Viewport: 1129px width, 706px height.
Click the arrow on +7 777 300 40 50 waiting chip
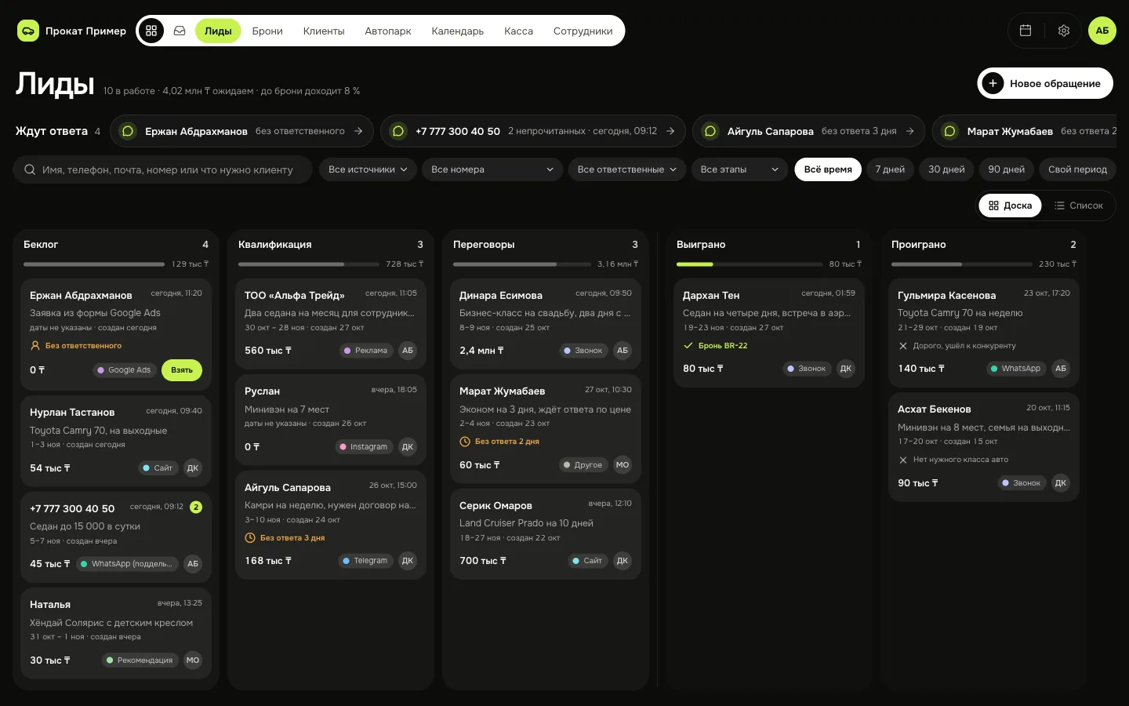click(670, 131)
